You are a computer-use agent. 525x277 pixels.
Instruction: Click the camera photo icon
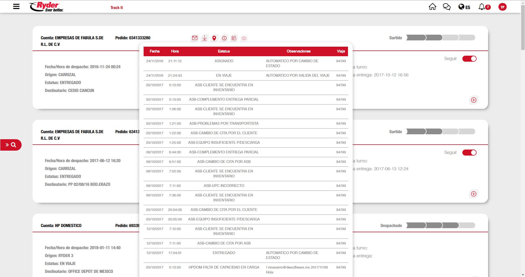pos(244,38)
